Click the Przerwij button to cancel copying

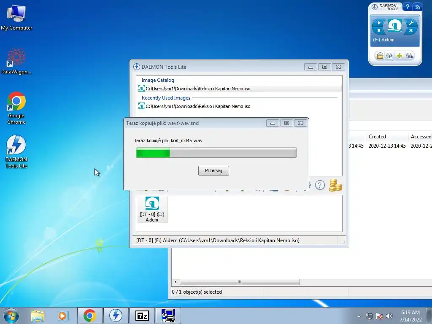click(x=213, y=170)
